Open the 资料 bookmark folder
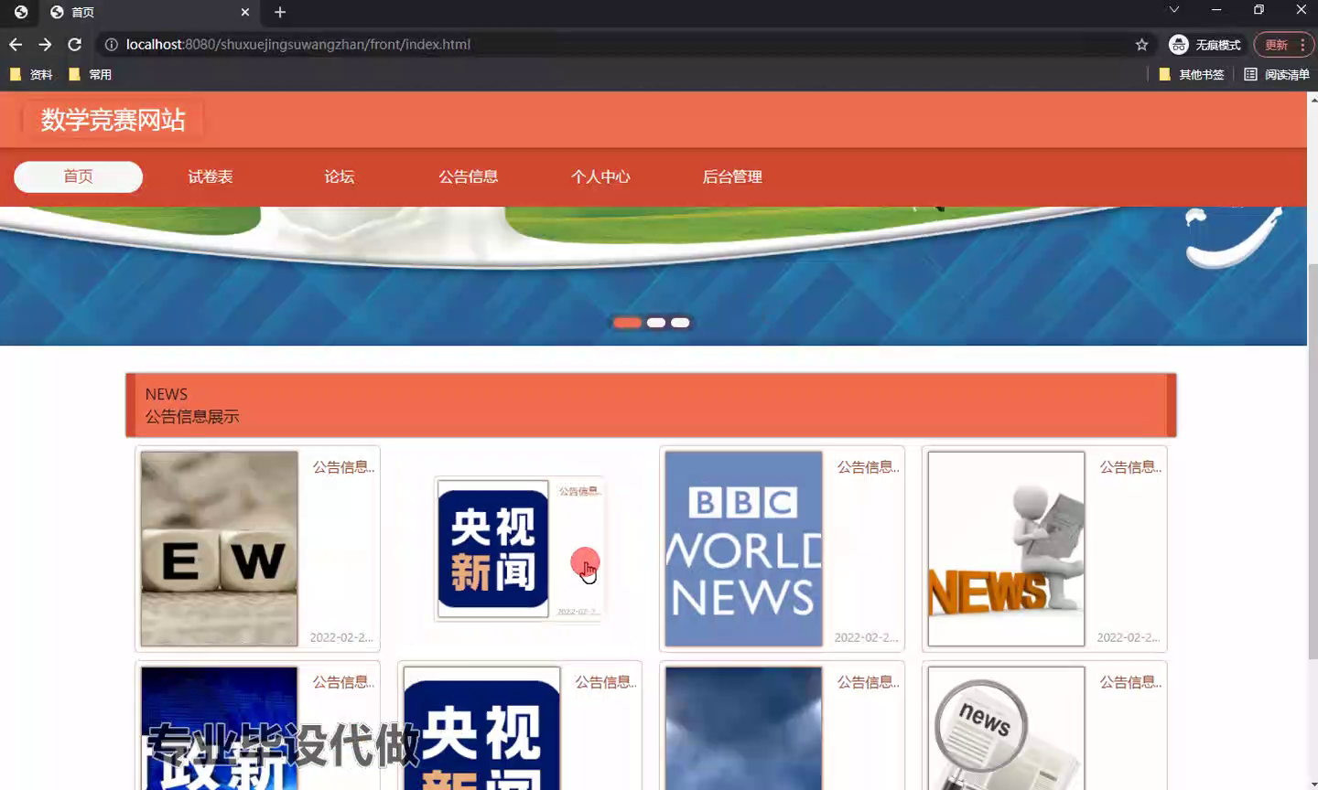1318x790 pixels. point(31,74)
